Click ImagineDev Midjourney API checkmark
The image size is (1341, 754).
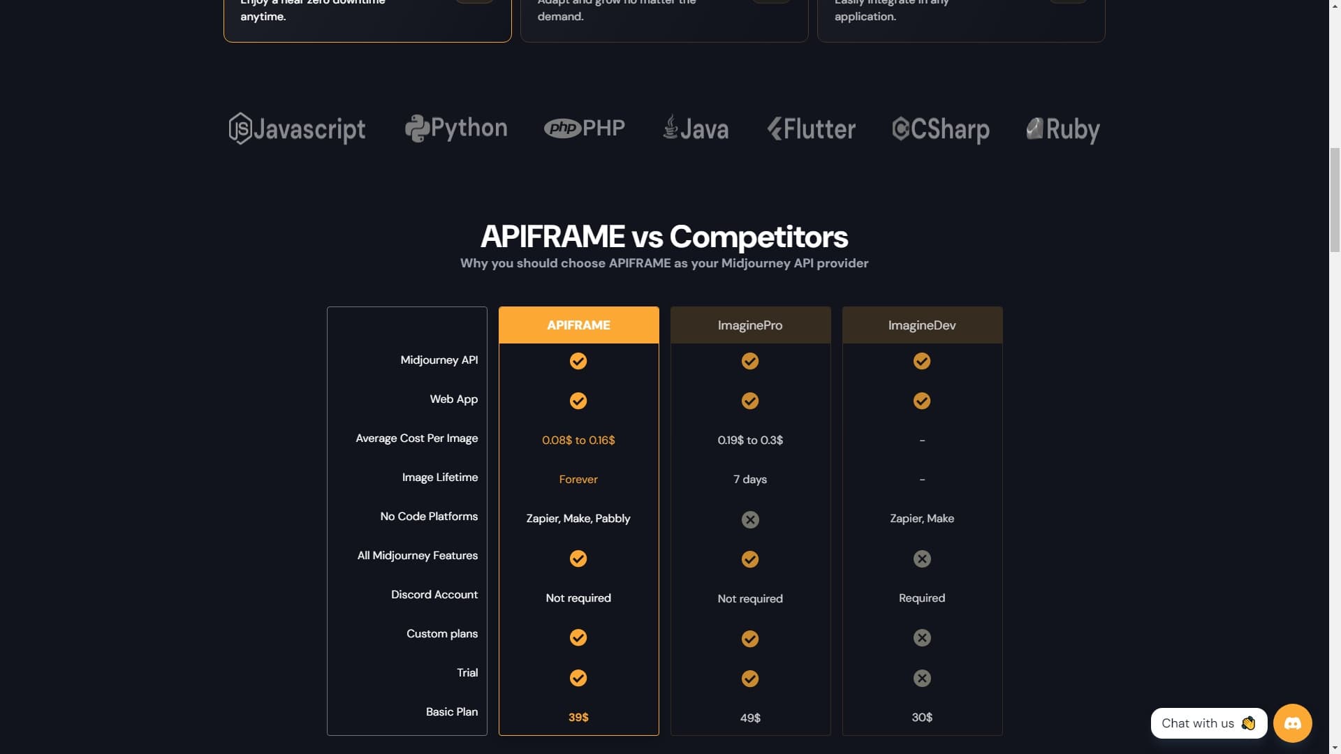point(922,361)
